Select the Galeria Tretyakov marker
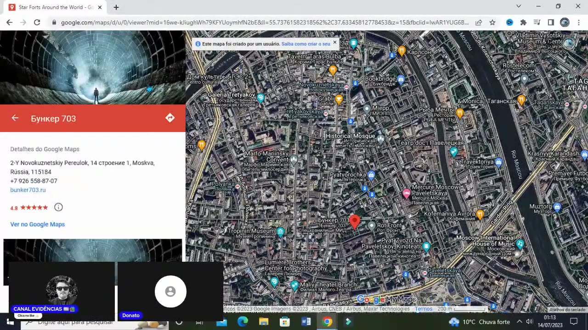This screenshot has height=330, width=588. pos(261,98)
